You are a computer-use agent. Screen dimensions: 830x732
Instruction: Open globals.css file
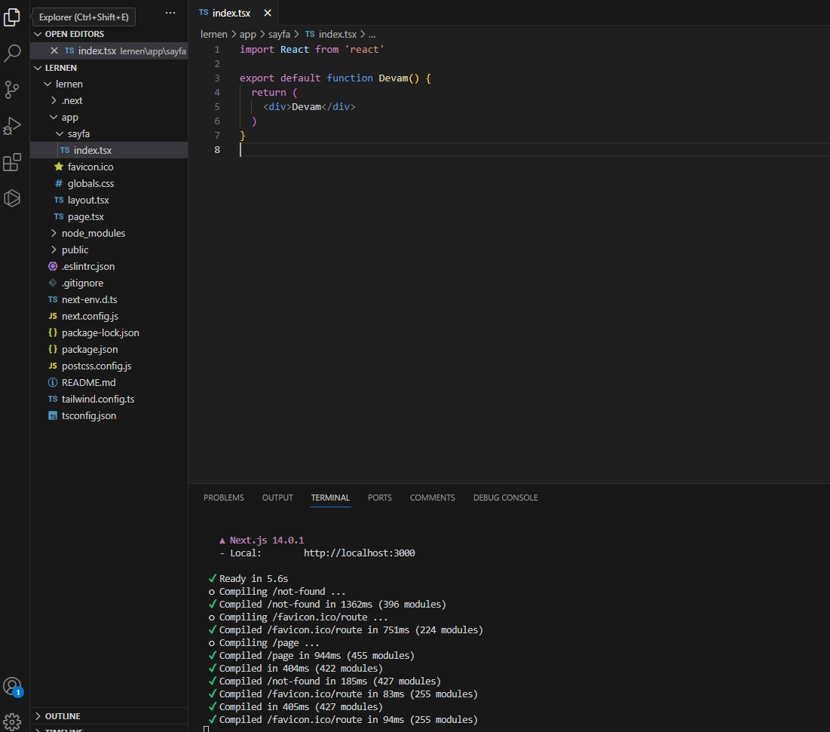[x=109, y=184]
